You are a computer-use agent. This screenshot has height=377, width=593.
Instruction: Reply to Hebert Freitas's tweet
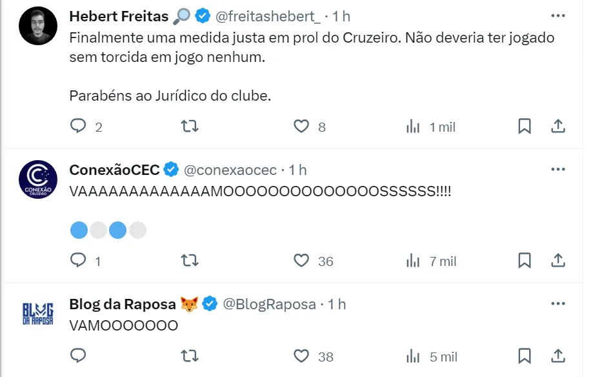click(x=78, y=127)
